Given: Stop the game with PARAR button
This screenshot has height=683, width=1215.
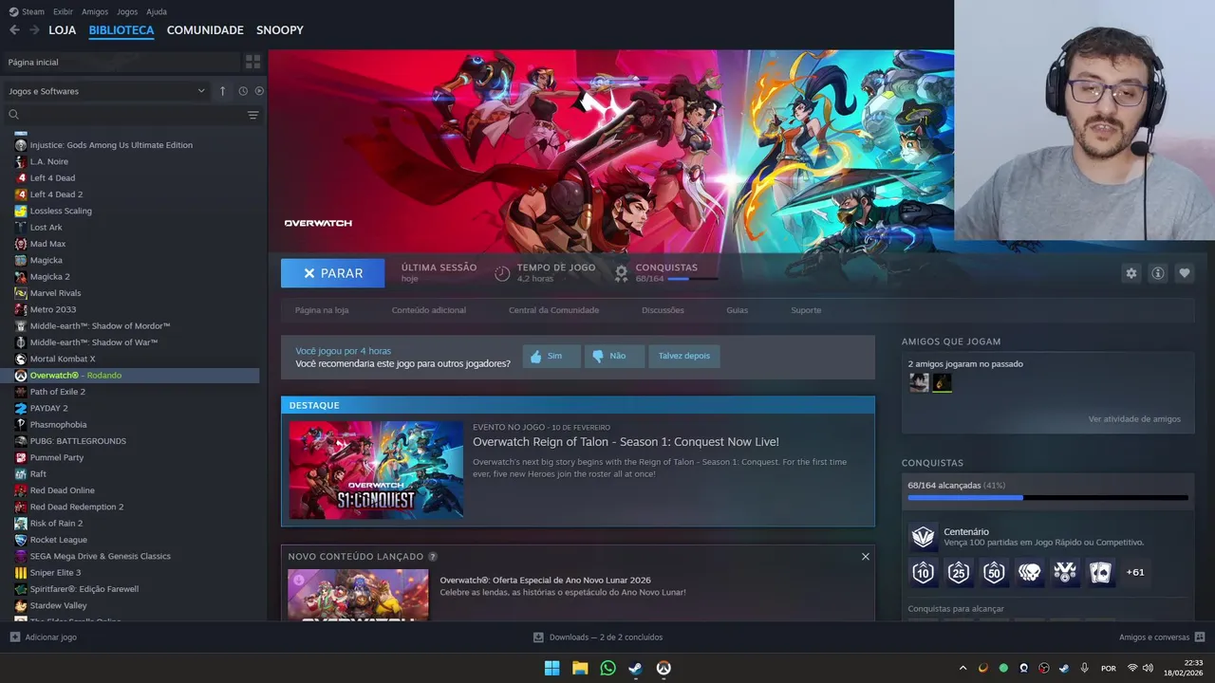Looking at the screenshot, I should coord(333,273).
